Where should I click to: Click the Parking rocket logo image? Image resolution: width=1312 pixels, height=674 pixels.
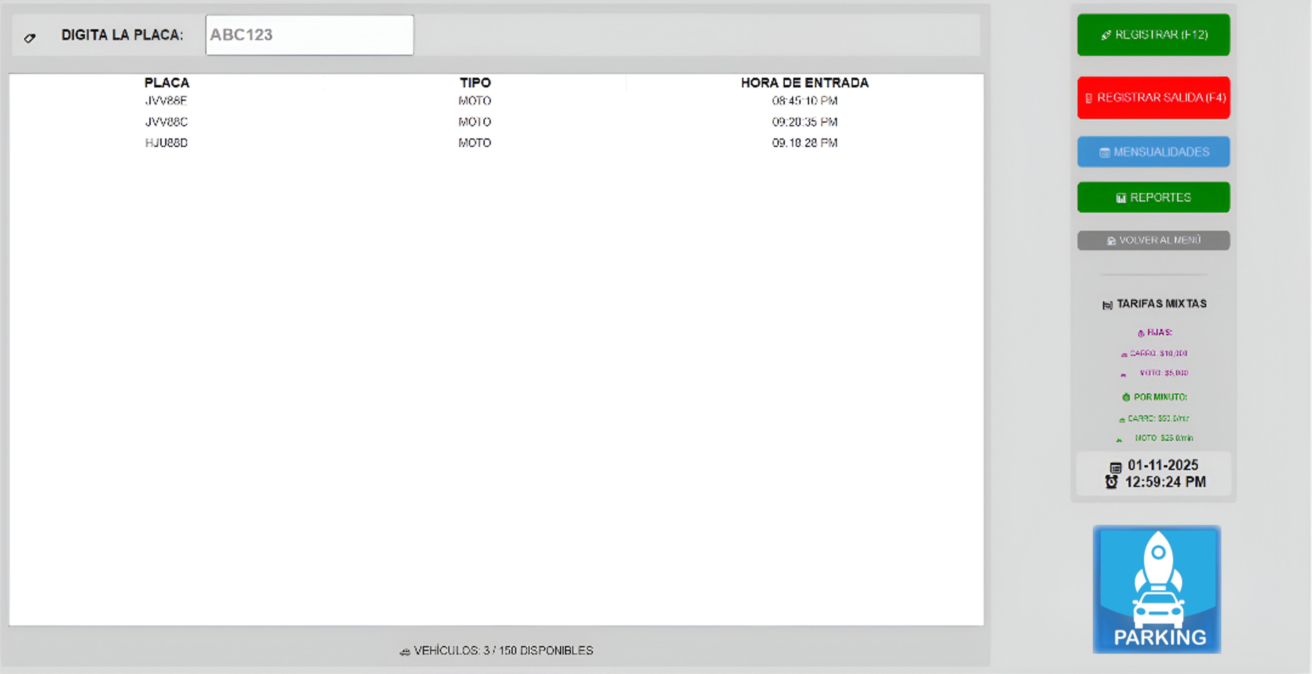1157,589
